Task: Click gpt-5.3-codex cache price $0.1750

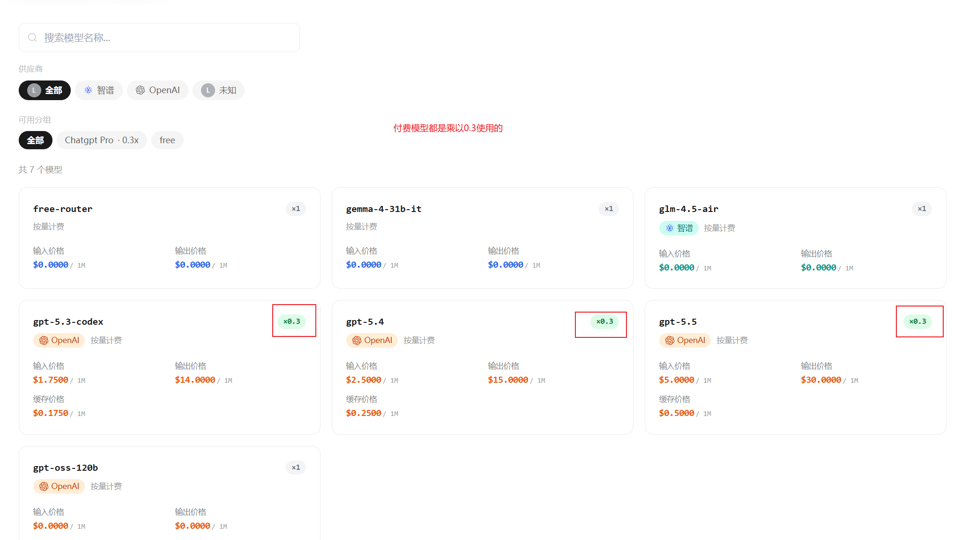Action: pyautogui.click(x=51, y=413)
